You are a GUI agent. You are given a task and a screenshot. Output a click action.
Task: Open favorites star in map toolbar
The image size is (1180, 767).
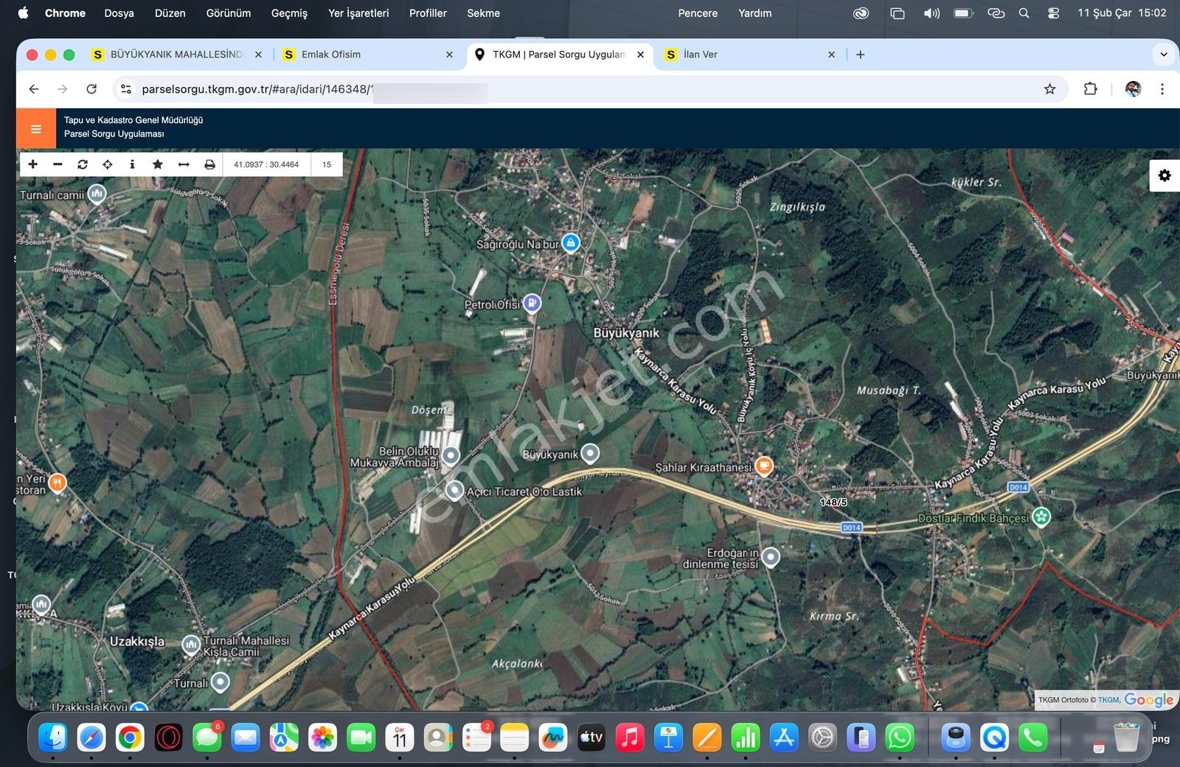pos(157,164)
